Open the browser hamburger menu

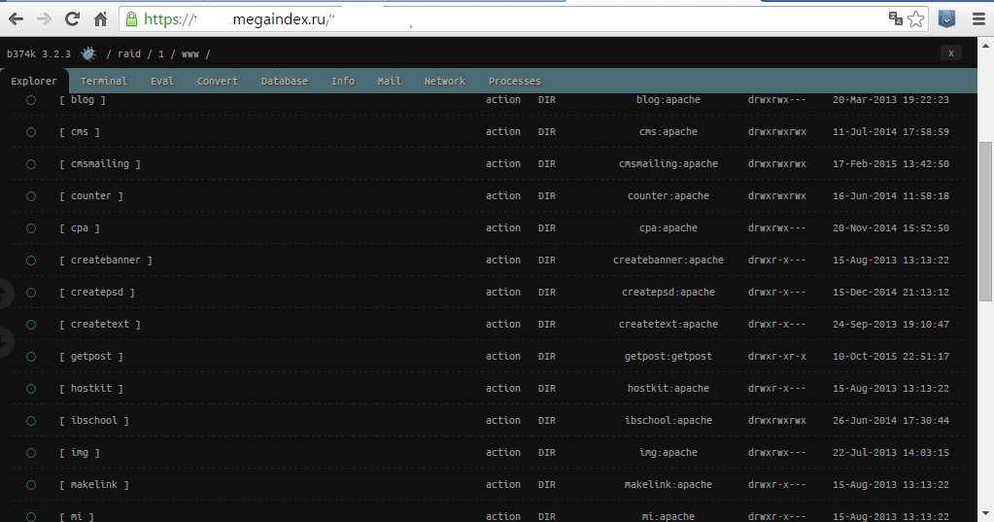[x=978, y=19]
